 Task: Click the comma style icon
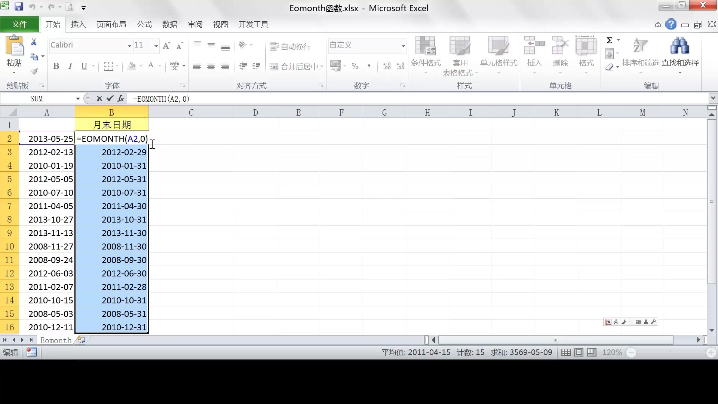369,66
